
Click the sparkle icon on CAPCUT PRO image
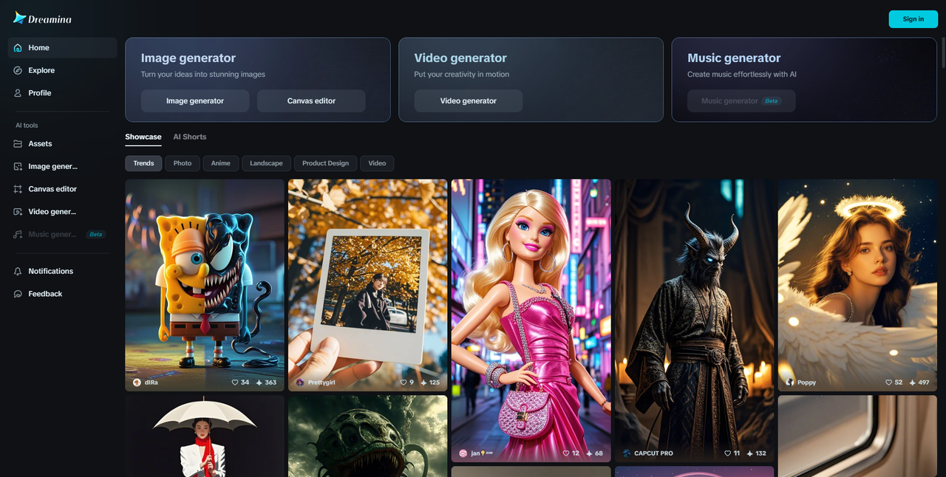749,453
